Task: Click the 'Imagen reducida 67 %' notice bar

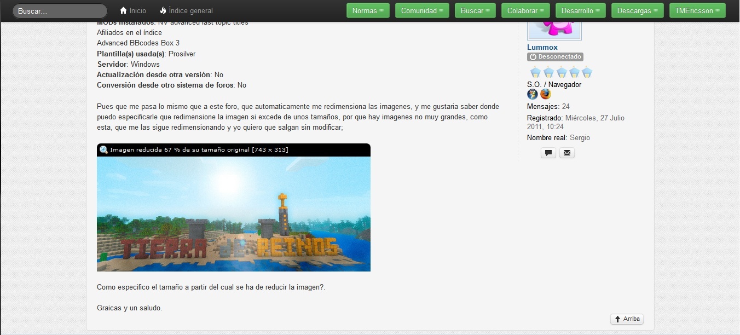Action: [234, 150]
